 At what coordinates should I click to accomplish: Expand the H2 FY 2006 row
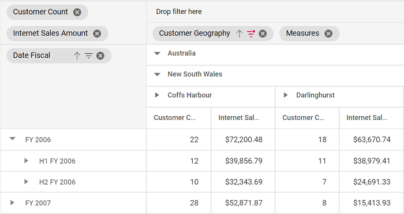click(x=26, y=182)
